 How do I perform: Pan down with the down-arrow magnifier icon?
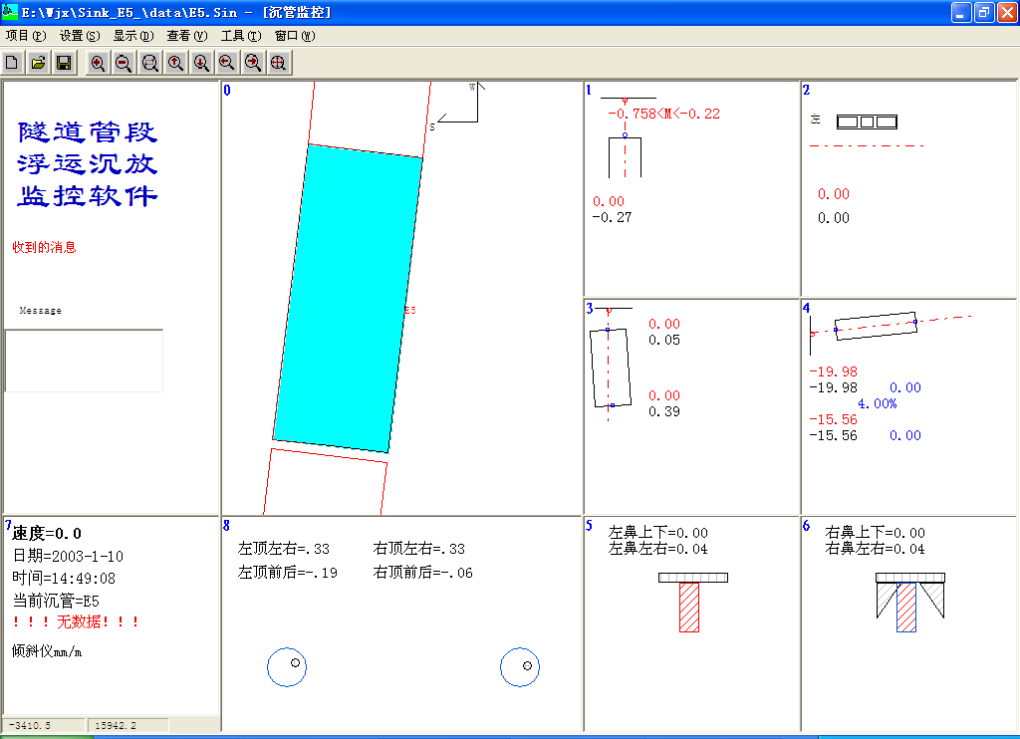coord(201,63)
